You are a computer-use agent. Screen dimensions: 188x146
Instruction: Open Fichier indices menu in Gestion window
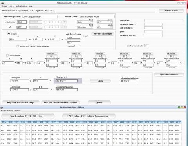[7, 111]
